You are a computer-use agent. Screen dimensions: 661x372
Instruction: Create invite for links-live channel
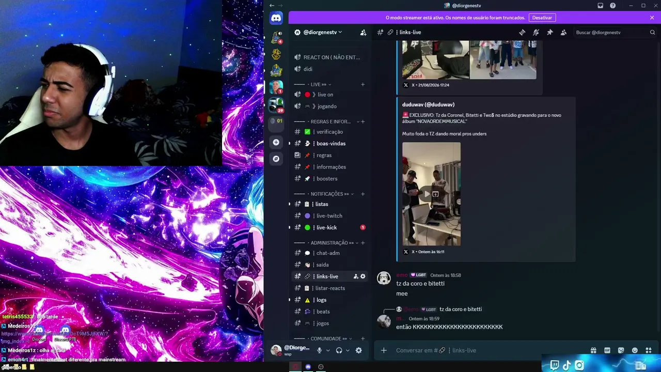(356, 276)
